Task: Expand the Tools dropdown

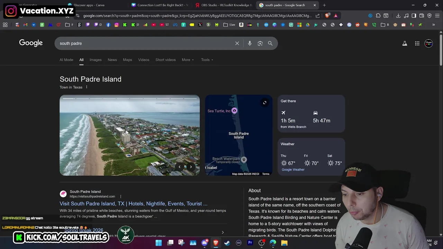Action: (x=207, y=60)
